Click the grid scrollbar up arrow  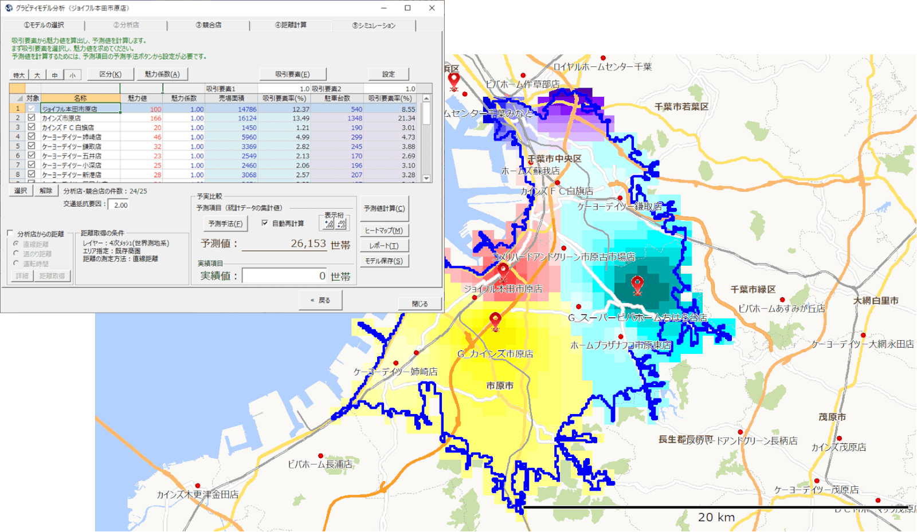click(426, 98)
